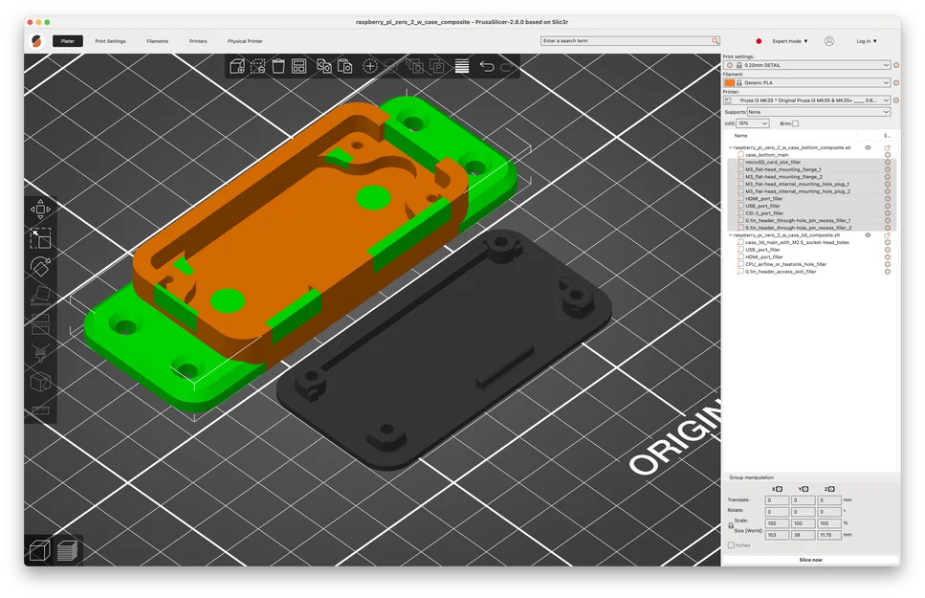925x598 pixels.
Task: Hide raspberry_pi_zero_2_w_case_bottom_composite.stl with its eye toggle
Action: coord(868,147)
